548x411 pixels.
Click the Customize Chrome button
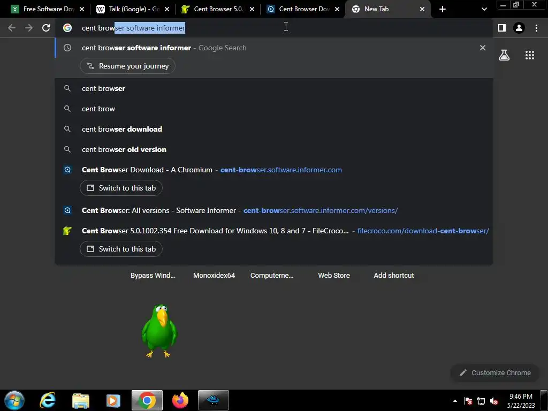coord(495,372)
